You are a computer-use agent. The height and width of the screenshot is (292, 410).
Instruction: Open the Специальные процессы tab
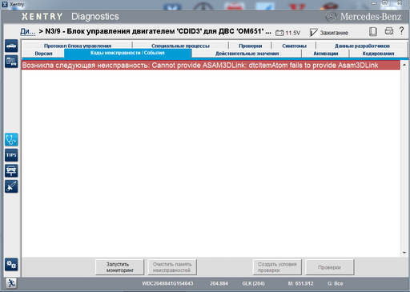(x=180, y=46)
